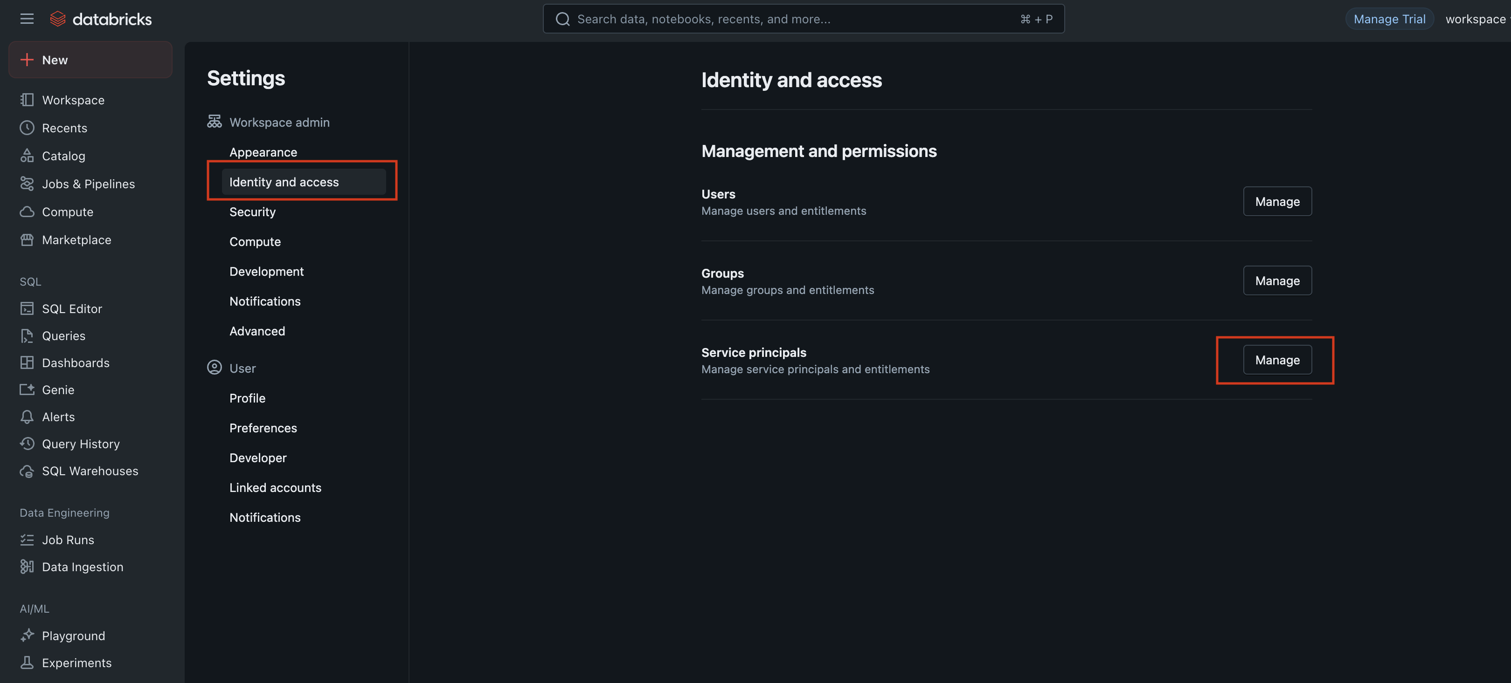Click the Query History icon
The image size is (1511, 683).
click(27, 444)
